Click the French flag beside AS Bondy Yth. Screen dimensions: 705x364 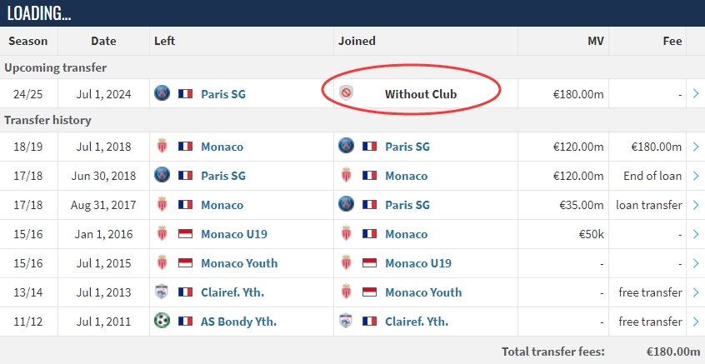(x=185, y=322)
